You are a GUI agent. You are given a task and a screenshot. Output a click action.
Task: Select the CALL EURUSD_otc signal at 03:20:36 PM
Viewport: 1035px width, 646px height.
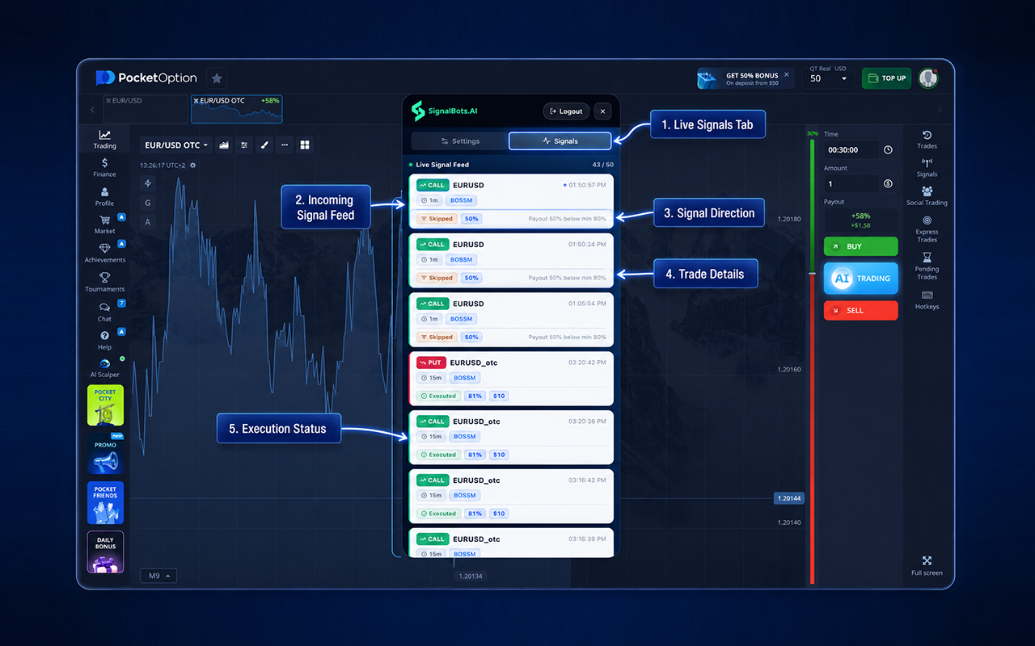511,438
